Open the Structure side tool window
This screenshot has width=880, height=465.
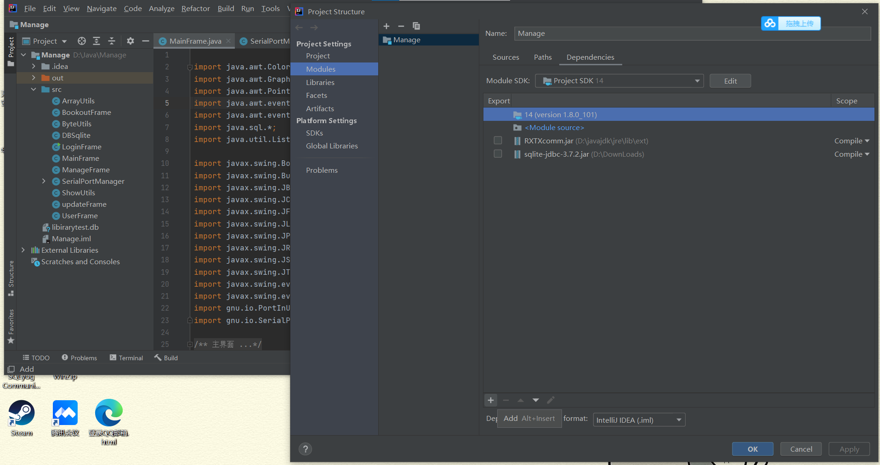point(11,278)
